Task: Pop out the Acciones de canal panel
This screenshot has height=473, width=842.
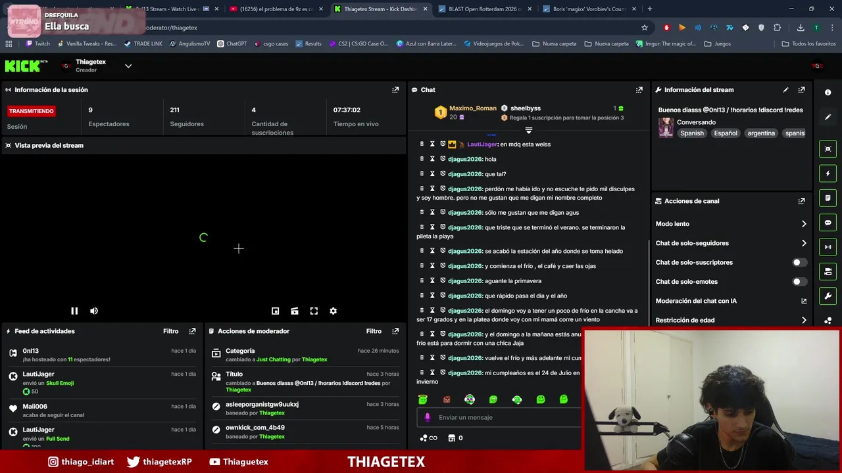Action: coord(801,201)
